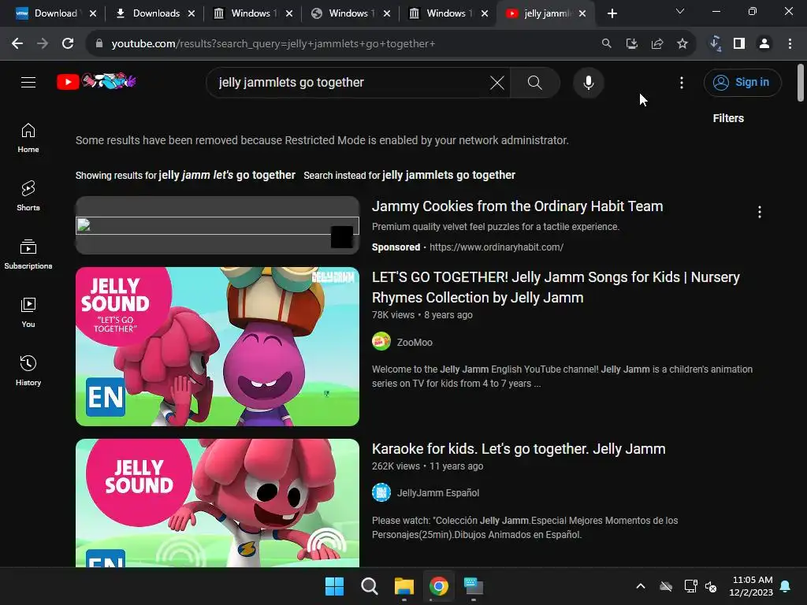807x605 pixels.
Task: Open notifications bell in taskbar
Action: click(x=786, y=586)
